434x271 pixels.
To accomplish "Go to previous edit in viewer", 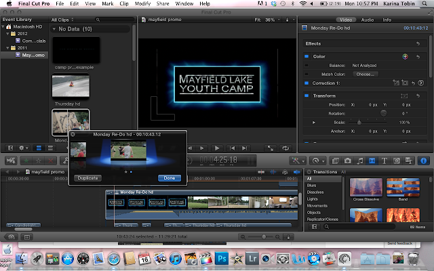I will 232,148.
